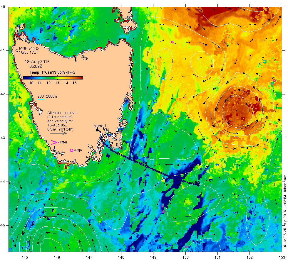Click the velocity scale arrow in legend
288x264 pixels.
[58, 133]
